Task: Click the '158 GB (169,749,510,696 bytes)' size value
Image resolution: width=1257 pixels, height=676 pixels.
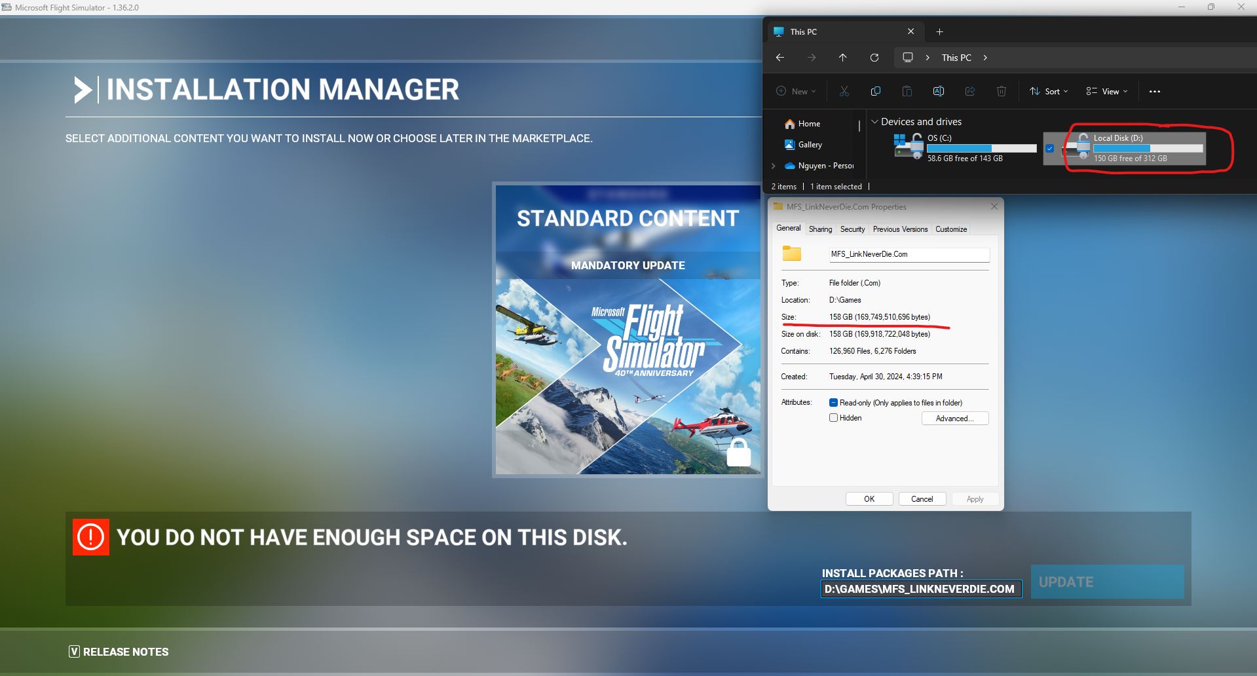Action: tap(879, 317)
